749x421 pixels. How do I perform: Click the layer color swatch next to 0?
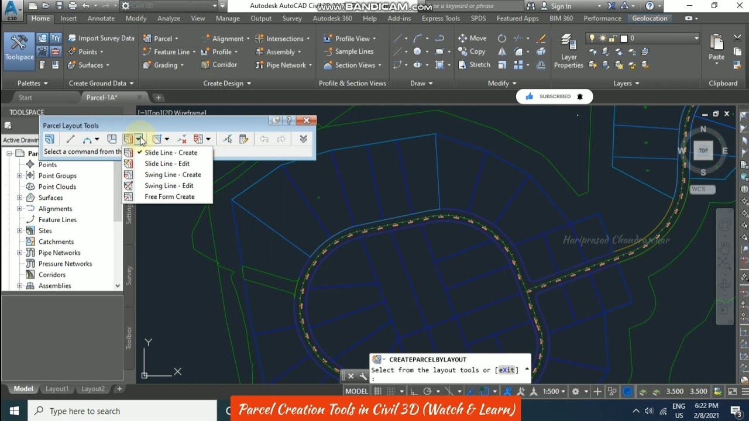click(x=624, y=39)
